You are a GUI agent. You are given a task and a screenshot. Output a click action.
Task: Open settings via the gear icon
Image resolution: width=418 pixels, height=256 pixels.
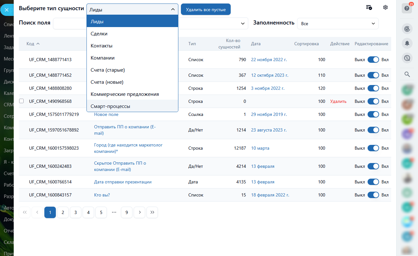(x=385, y=8)
